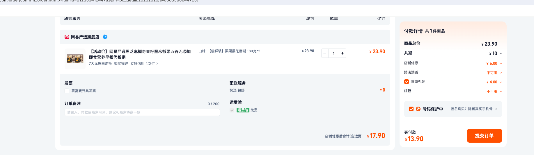Submit the order with 提交订单
Screen dimensions: 534x156
[x=484, y=136]
